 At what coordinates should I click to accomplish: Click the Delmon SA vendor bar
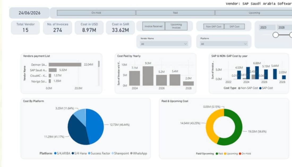[x=65, y=64]
